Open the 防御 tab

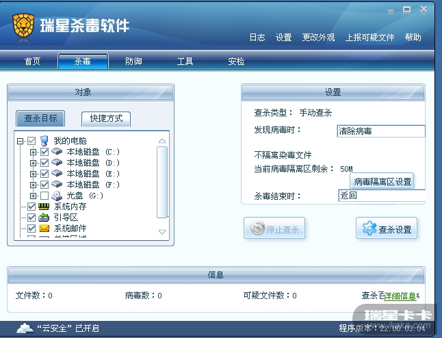133,61
